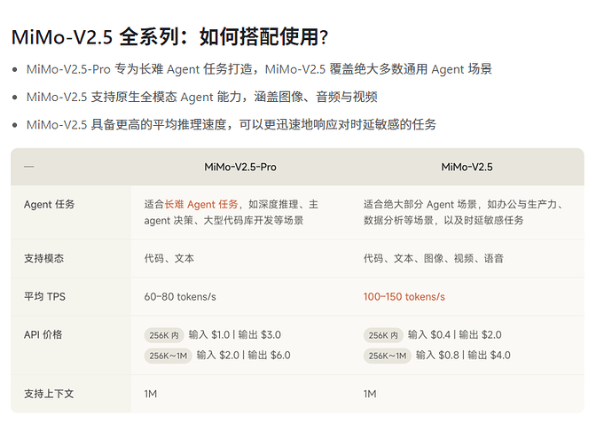Select the bullet starting "MiMo-V2.5-Pro 专为长难 Agent 任务打造"
Screen dimensions: 612x423
point(259,69)
